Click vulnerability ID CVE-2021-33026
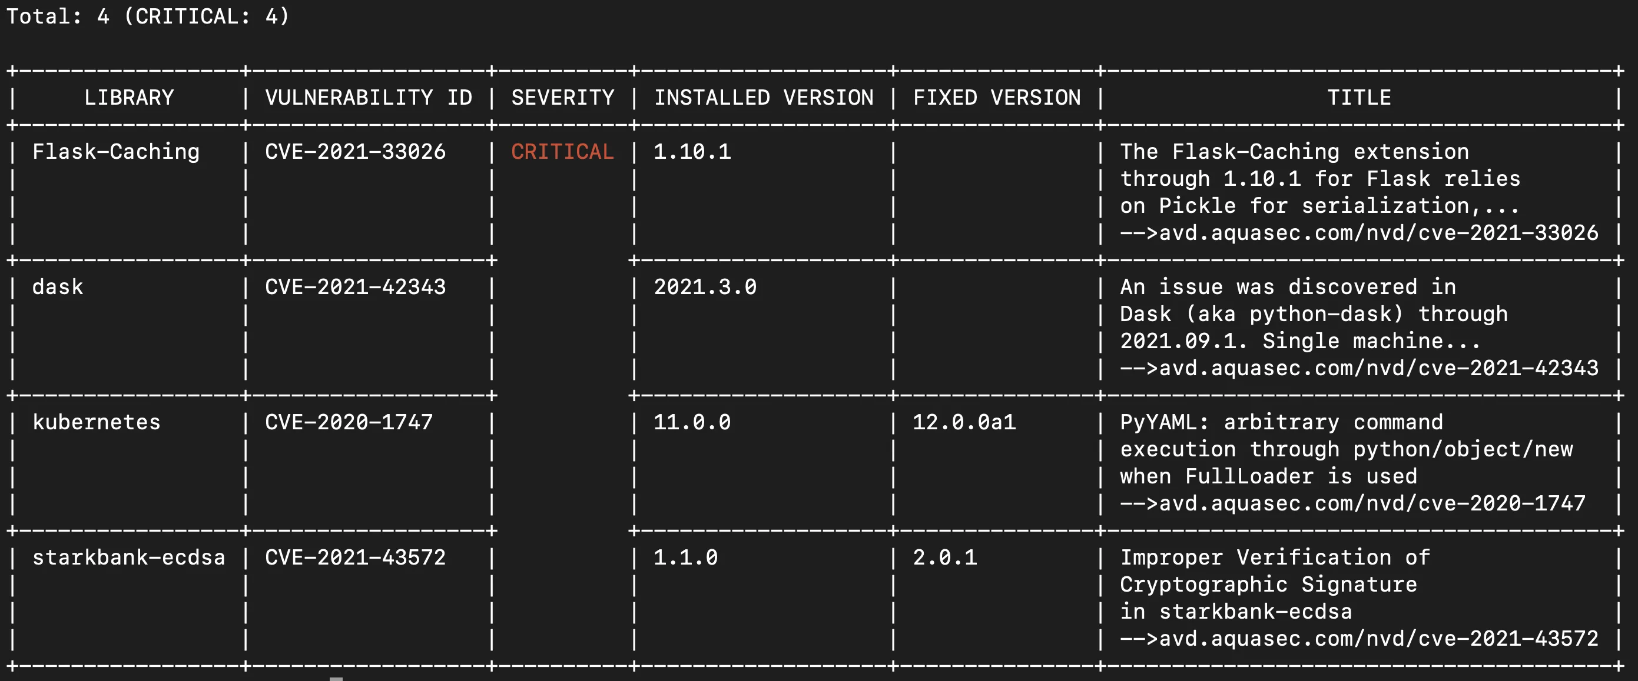Screen dimensions: 1638x681 point(356,151)
